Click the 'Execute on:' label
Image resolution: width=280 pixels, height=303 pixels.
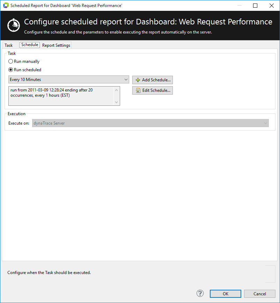click(19, 123)
